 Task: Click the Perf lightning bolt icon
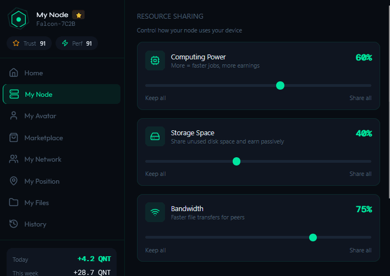[65, 43]
